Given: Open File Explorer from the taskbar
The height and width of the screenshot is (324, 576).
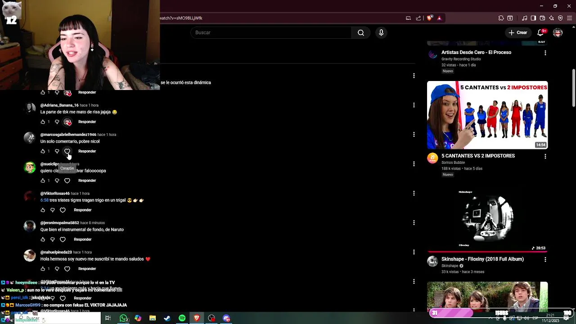Looking at the screenshot, I should coord(153,318).
